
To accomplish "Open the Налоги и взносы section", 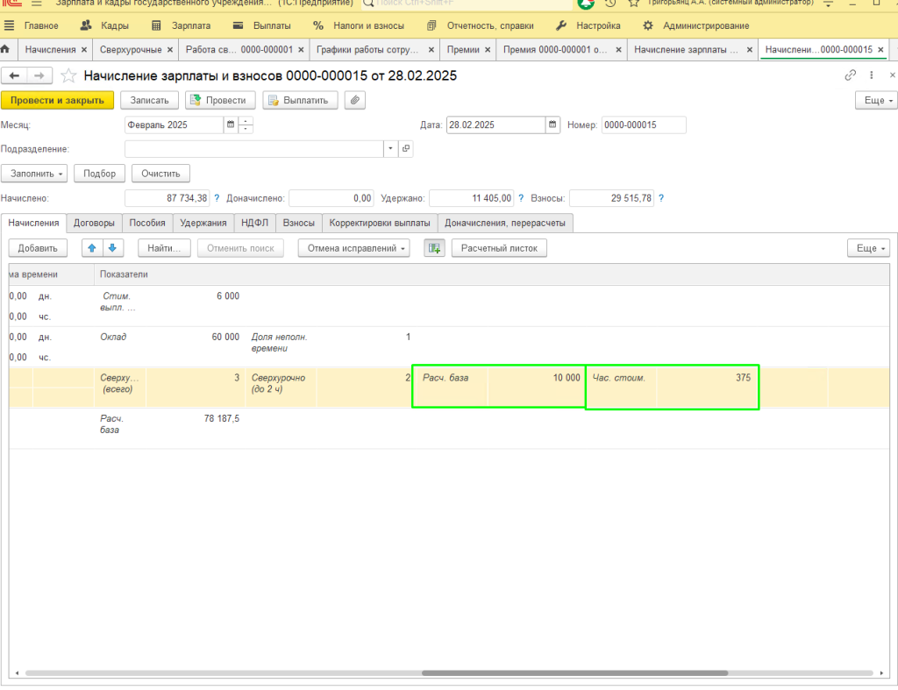I will pyautogui.click(x=359, y=25).
